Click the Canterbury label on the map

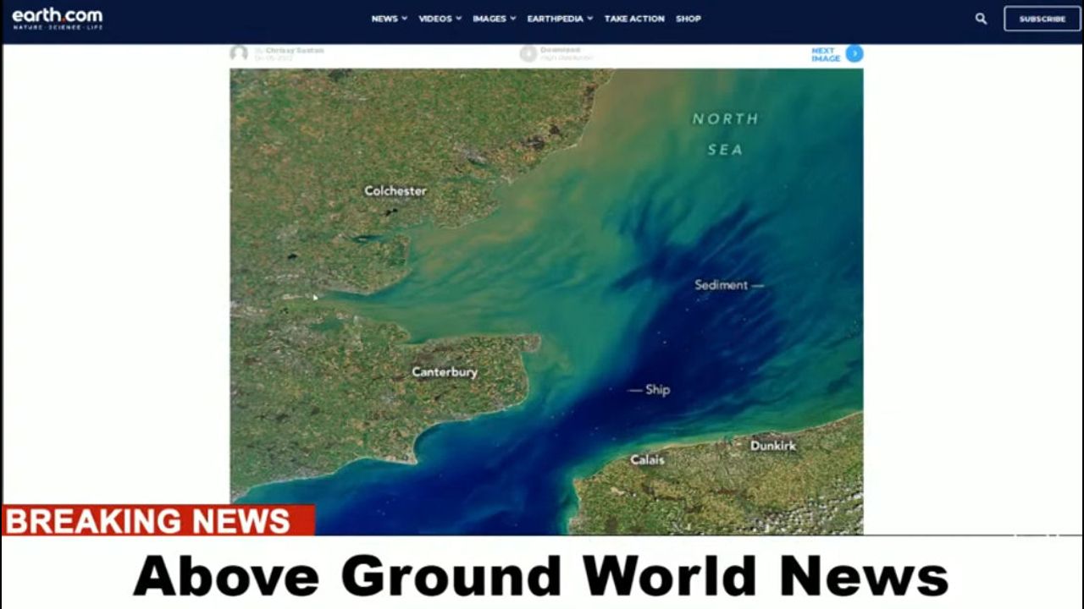click(445, 372)
